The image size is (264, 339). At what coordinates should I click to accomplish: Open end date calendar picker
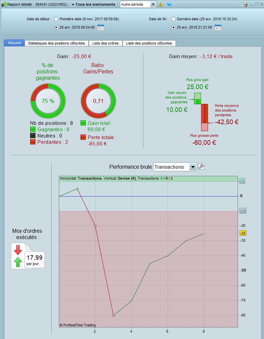(x=218, y=28)
